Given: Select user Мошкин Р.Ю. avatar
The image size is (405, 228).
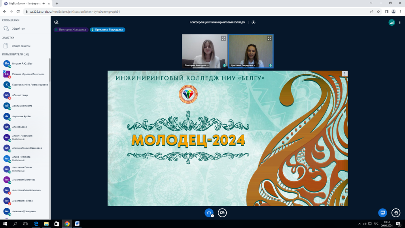Looking at the screenshot, I should click(x=7, y=63).
